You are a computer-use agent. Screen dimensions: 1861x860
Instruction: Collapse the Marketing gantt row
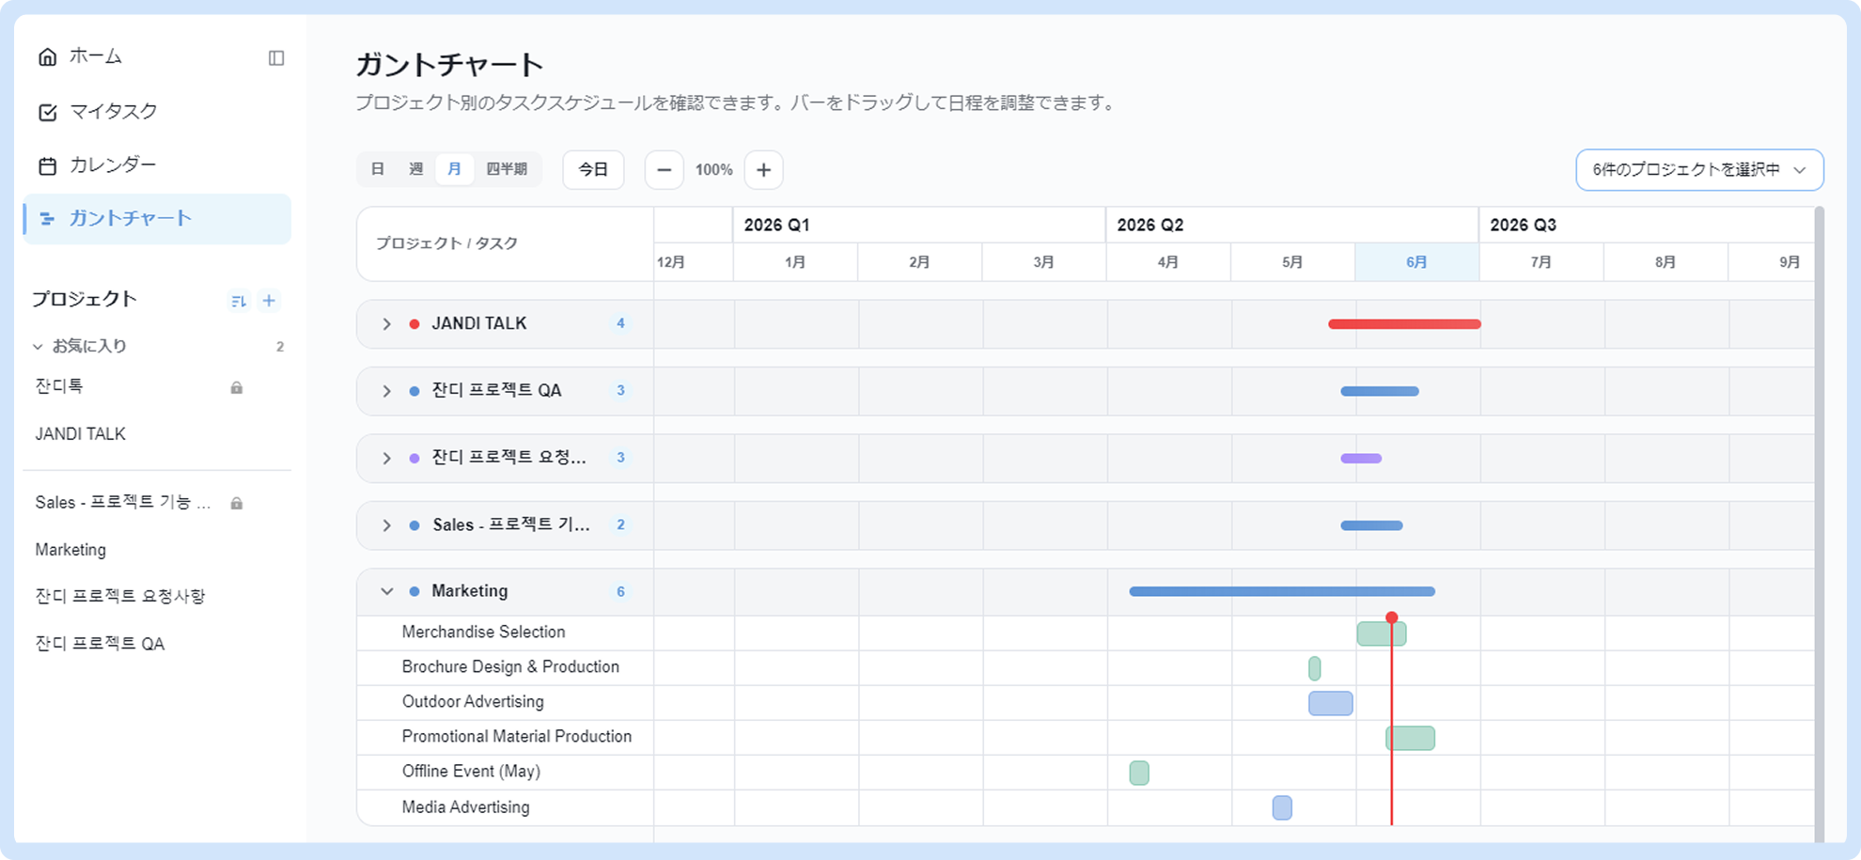pos(386,592)
